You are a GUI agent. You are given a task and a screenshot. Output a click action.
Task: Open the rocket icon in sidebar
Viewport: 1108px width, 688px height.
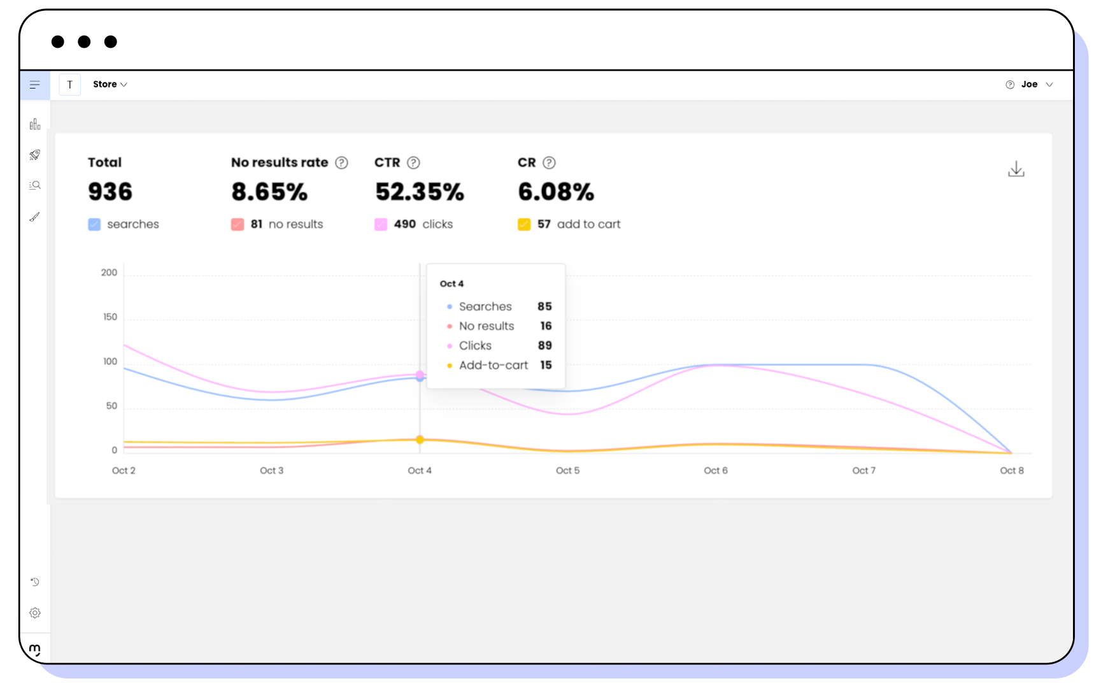coord(35,155)
